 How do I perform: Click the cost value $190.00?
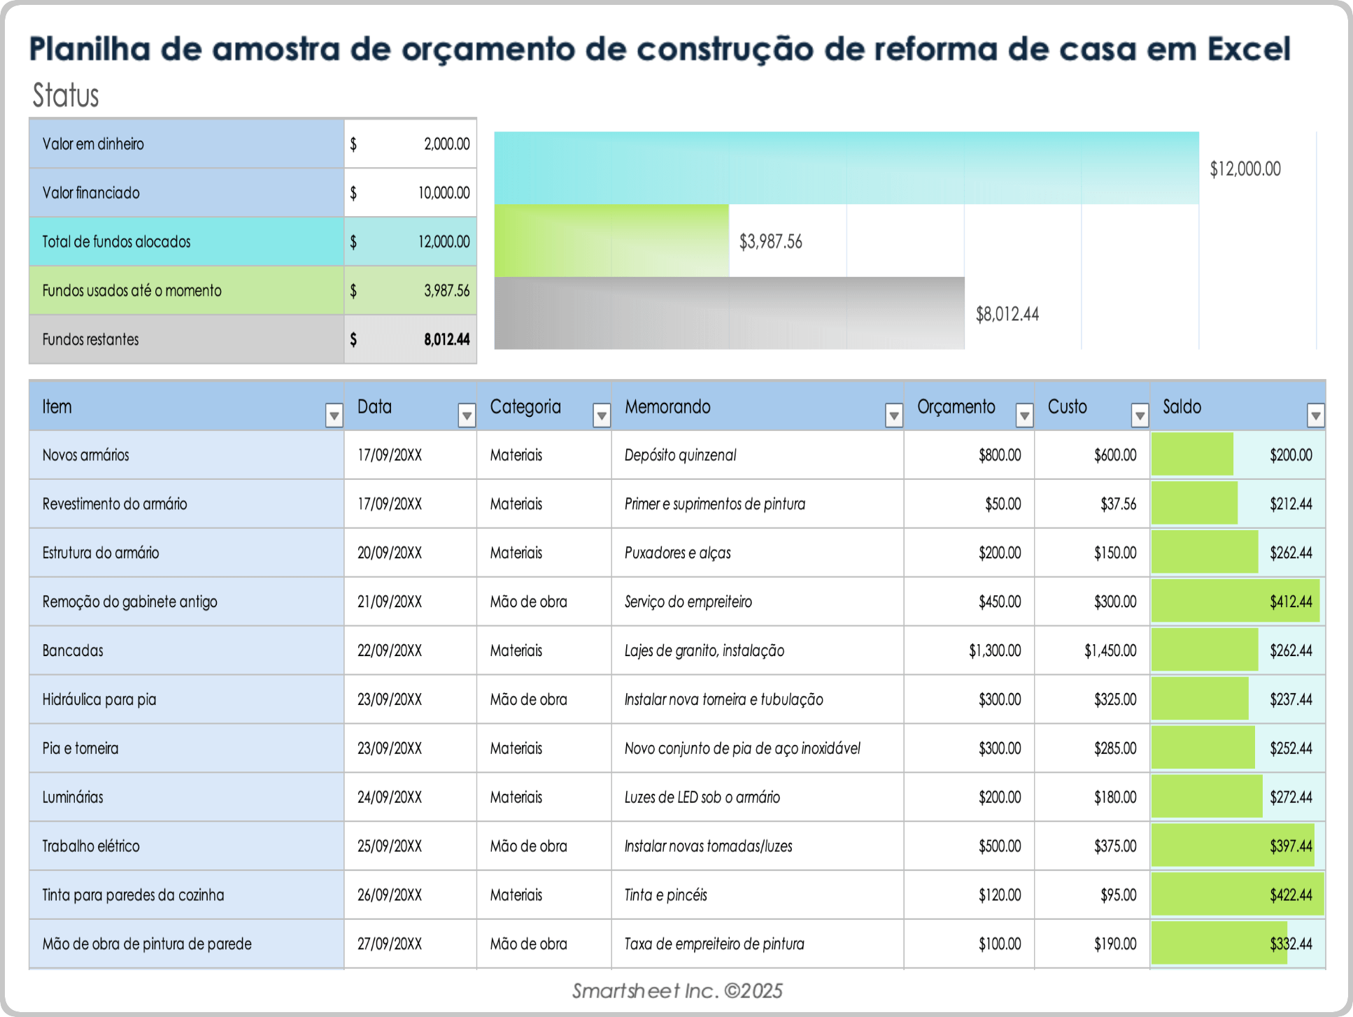point(1115,944)
